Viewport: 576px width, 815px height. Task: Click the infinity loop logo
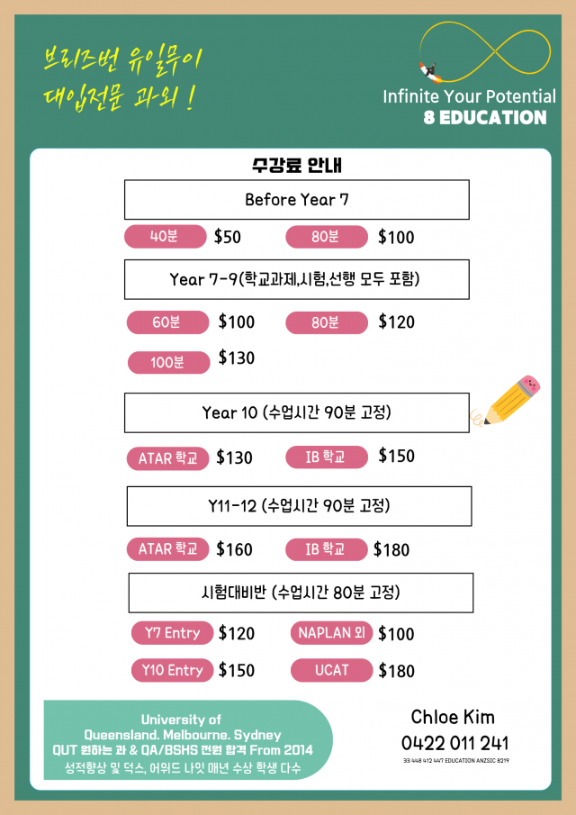[x=487, y=52]
